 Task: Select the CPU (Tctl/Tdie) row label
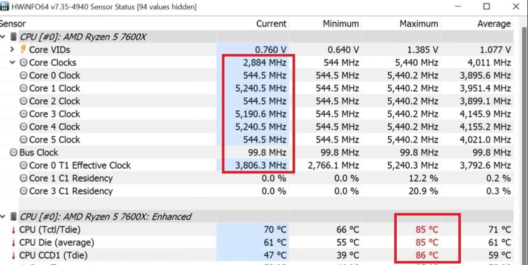click(50, 229)
